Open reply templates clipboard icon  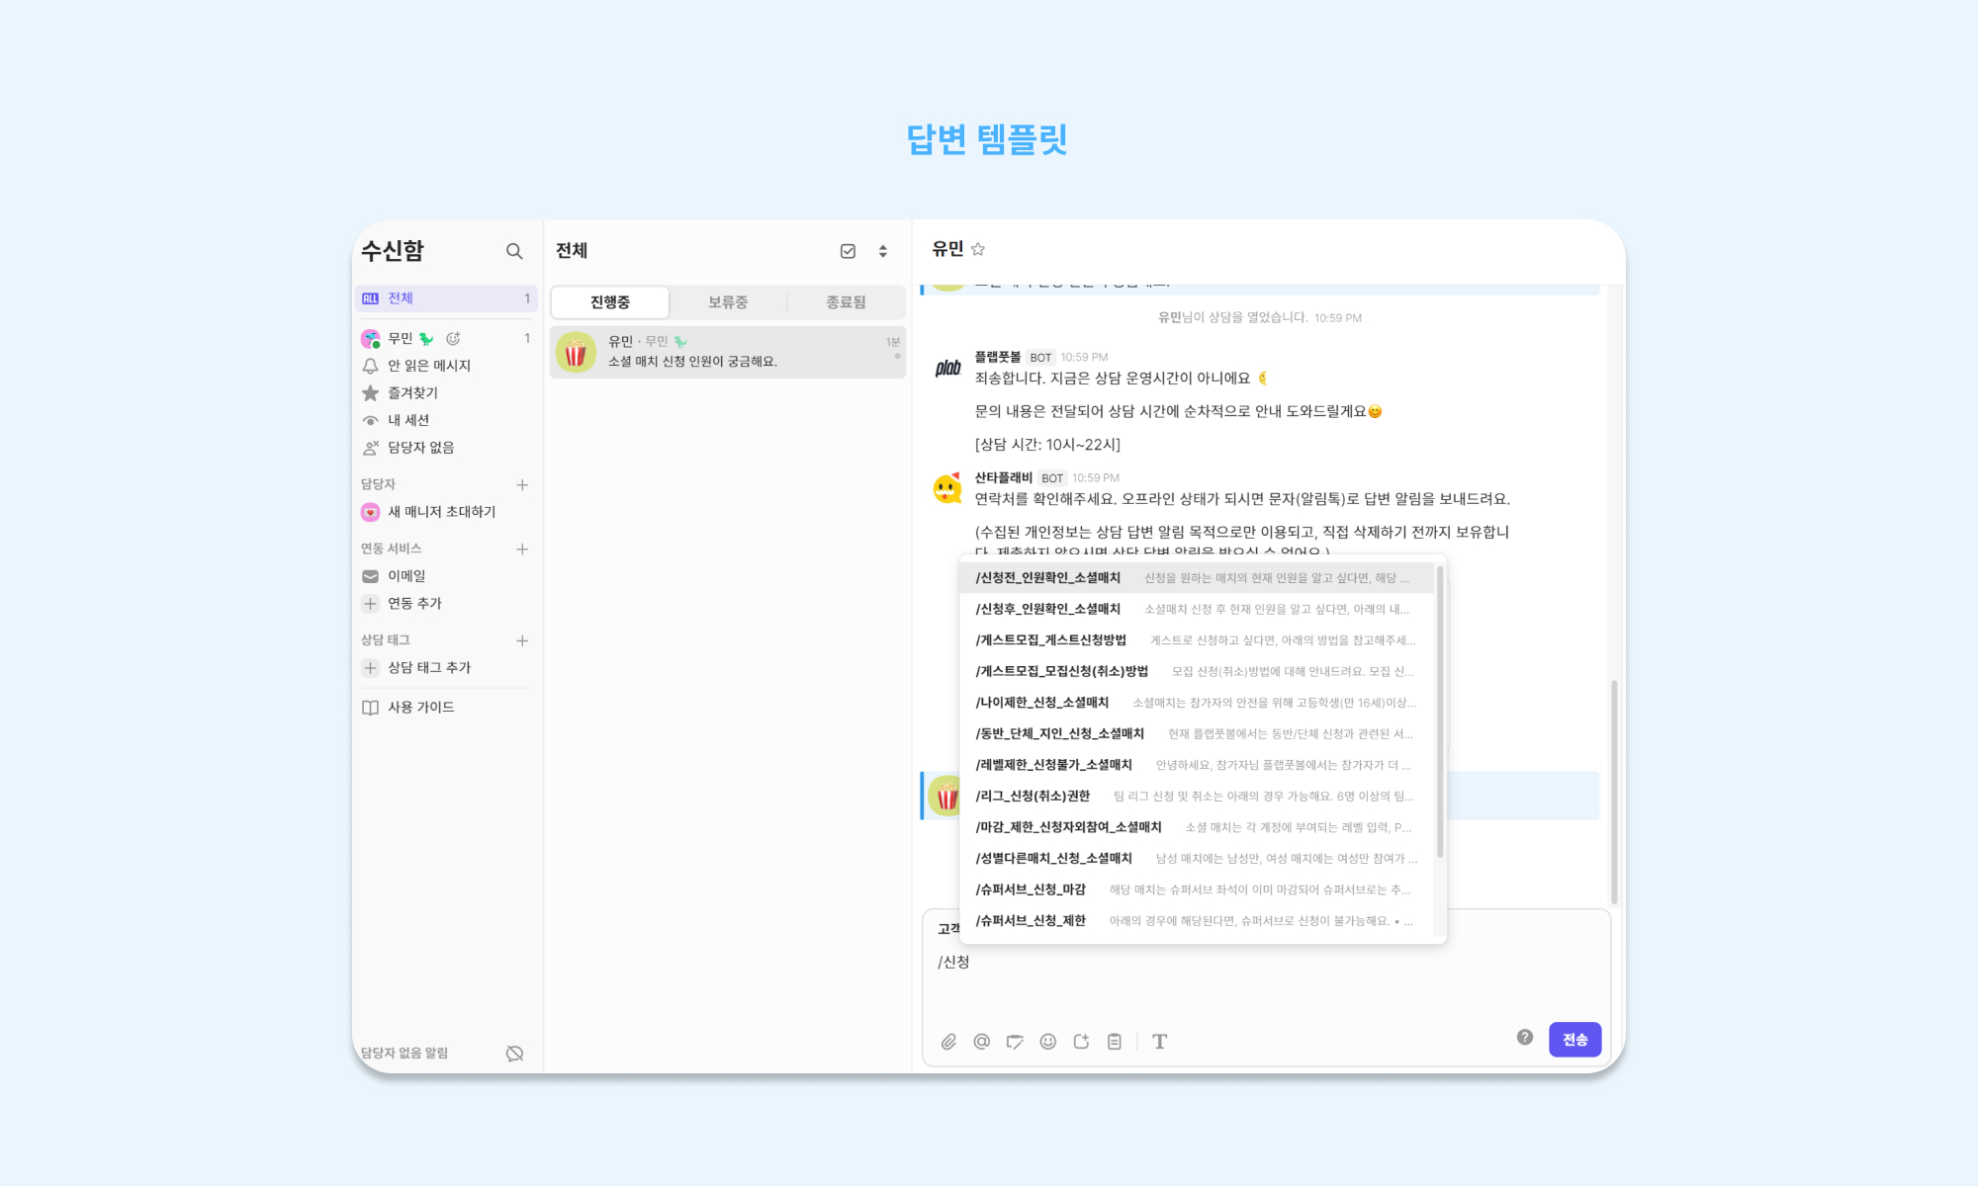click(x=1115, y=1042)
